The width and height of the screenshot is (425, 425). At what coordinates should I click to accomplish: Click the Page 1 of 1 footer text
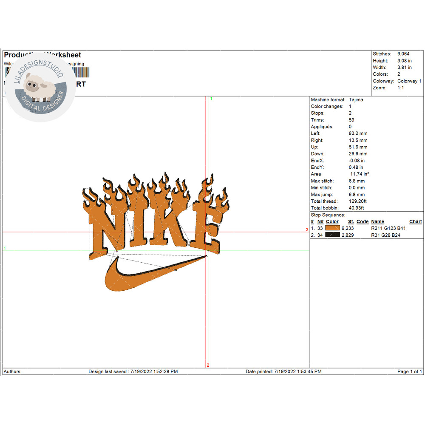[x=409, y=371]
